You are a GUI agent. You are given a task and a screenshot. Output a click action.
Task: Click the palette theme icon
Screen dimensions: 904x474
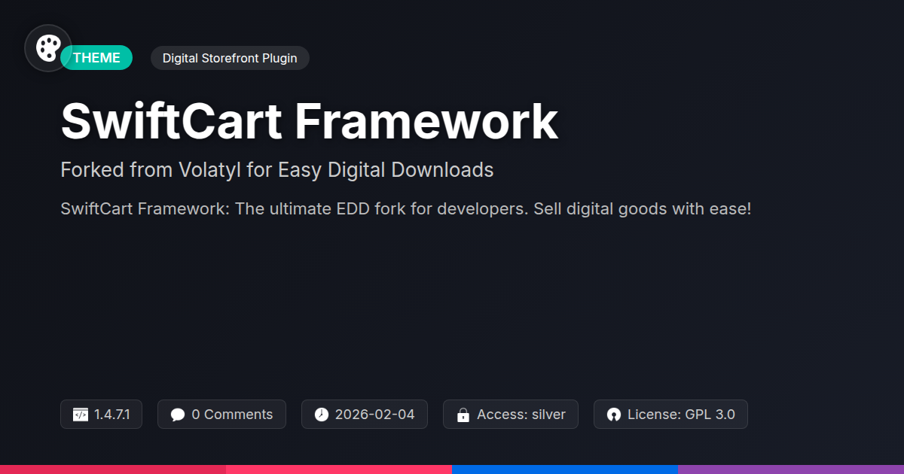[48, 48]
